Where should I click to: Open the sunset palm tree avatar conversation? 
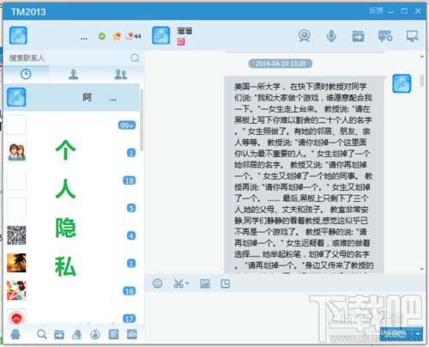pos(71,263)
